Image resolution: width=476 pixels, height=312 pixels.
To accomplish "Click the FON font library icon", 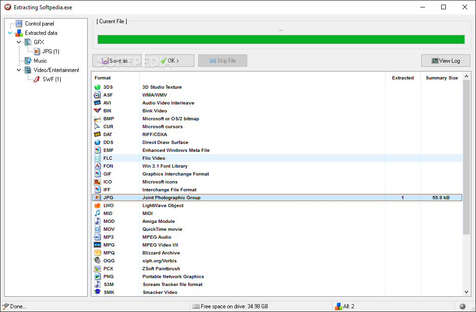I will 97,166.
